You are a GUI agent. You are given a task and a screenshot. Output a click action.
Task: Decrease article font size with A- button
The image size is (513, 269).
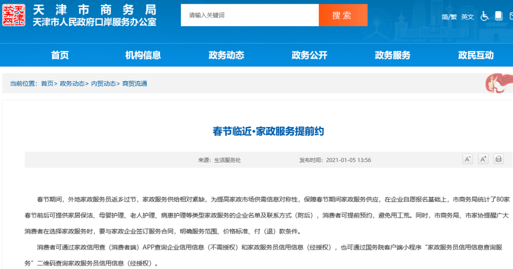click(x=468, y=159)
